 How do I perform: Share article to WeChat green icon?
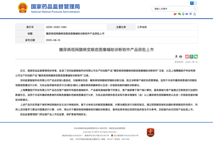click(196, 57)
